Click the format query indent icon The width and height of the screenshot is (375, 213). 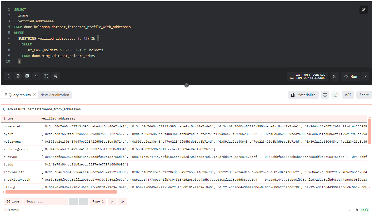[x=37, y=76]
